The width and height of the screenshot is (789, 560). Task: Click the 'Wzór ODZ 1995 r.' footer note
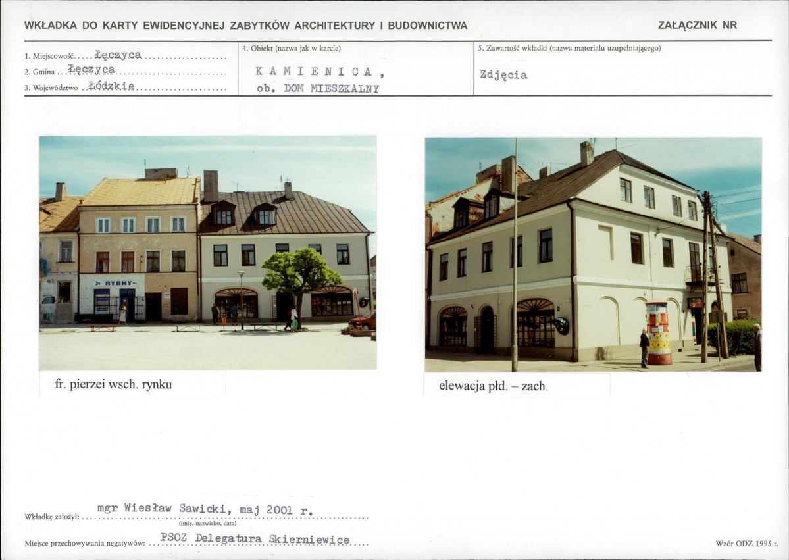[x=747, y=544]
